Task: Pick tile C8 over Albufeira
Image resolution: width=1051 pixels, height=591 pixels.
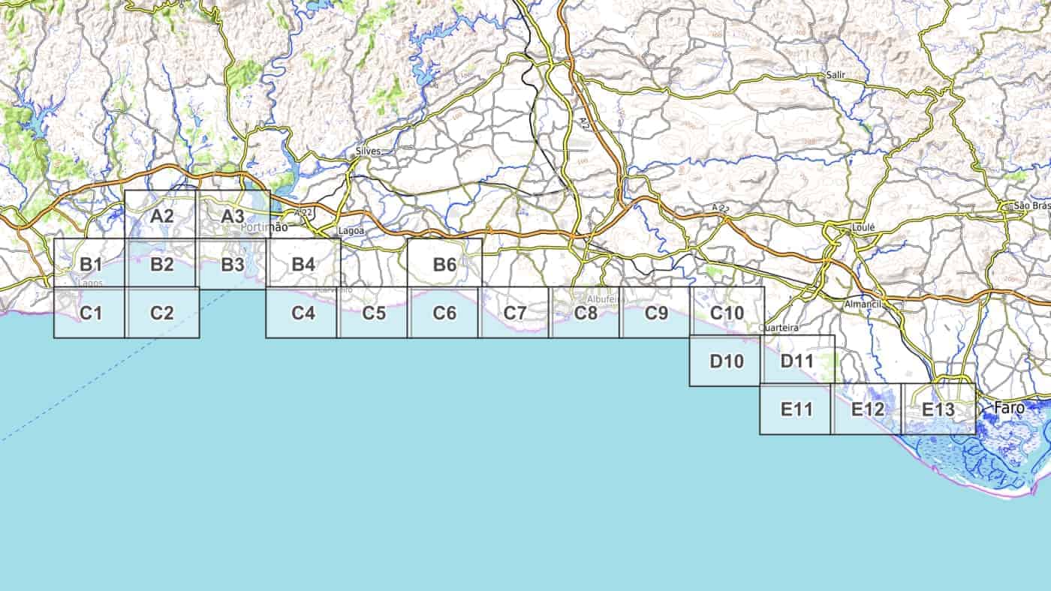Action: tap(586, 313)
